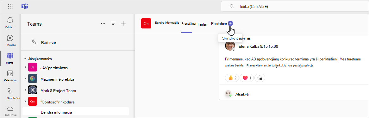Click the filter teams icon

click(113, 23)
